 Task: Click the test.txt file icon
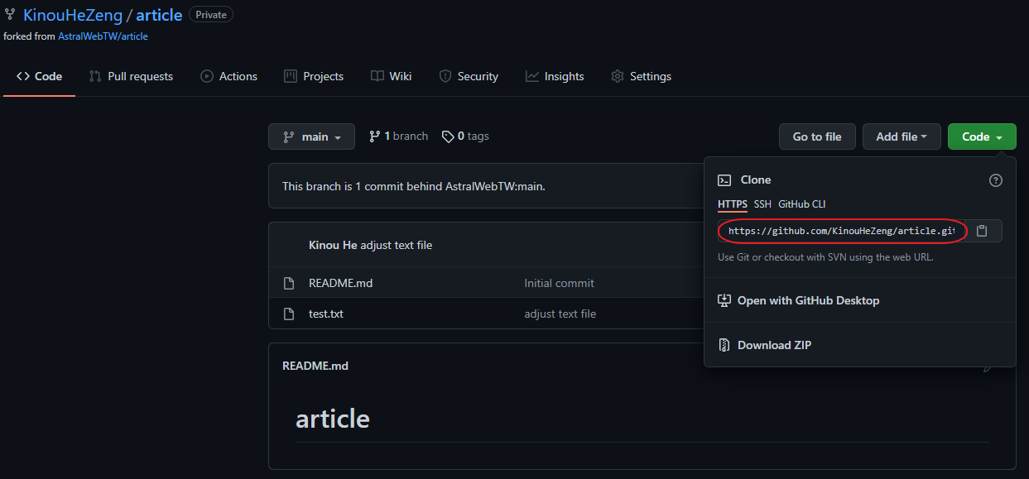(289, 314)
